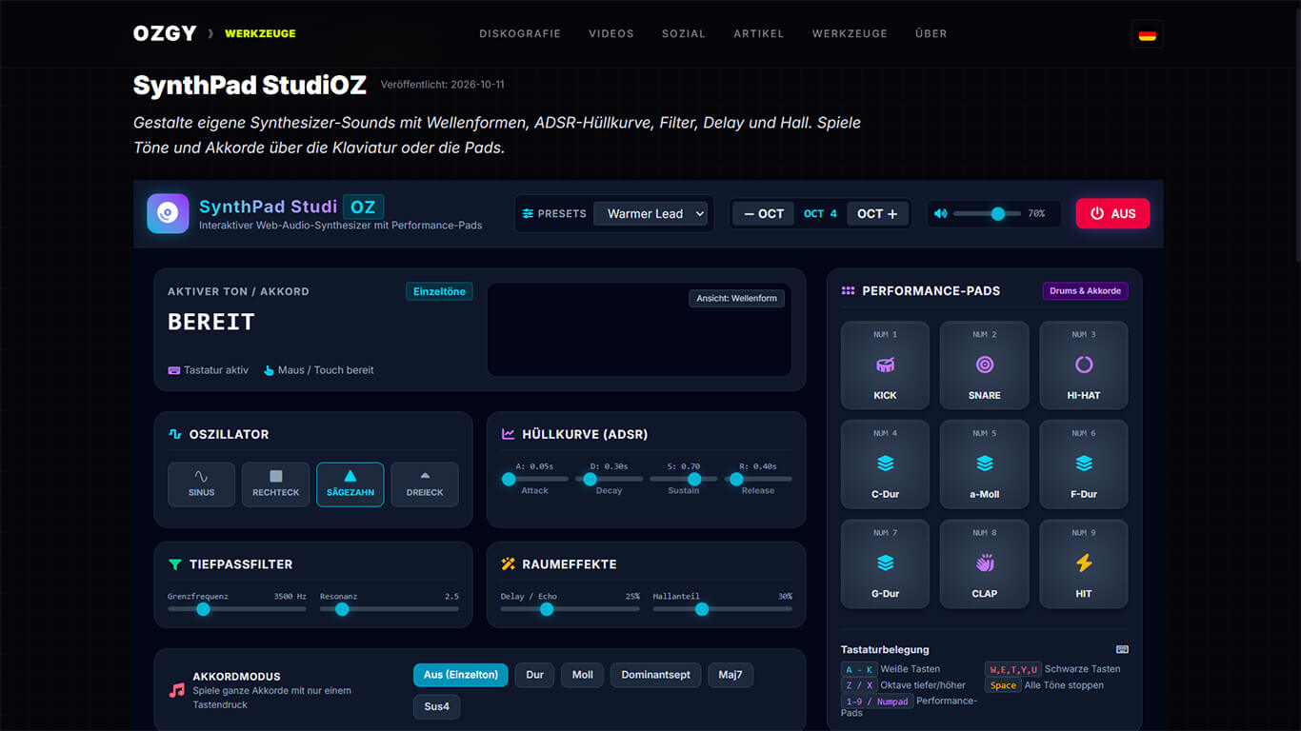Select the Dreieck waveform
Viewport: 1301px width, 731px height.
(425, 484)
